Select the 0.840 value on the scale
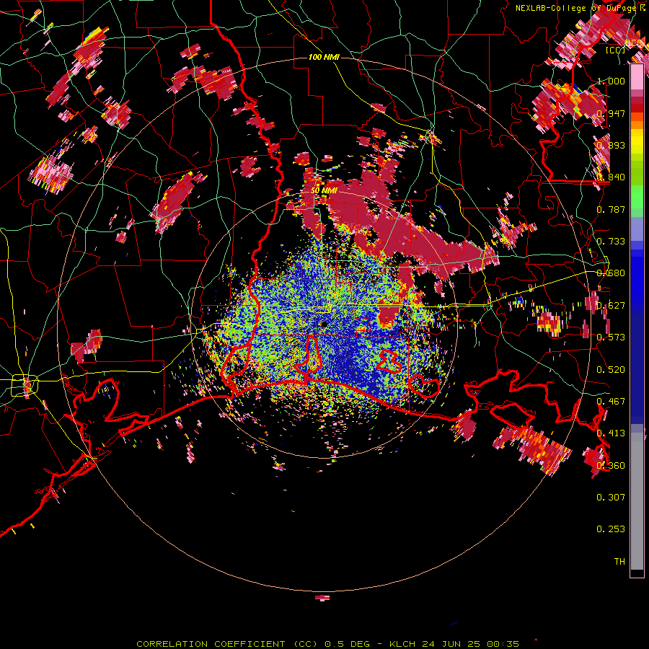 click(x=611, y=177)
